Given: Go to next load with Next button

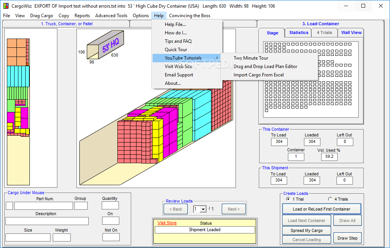Looking at the screenshot, I should [x=234, y=209].
